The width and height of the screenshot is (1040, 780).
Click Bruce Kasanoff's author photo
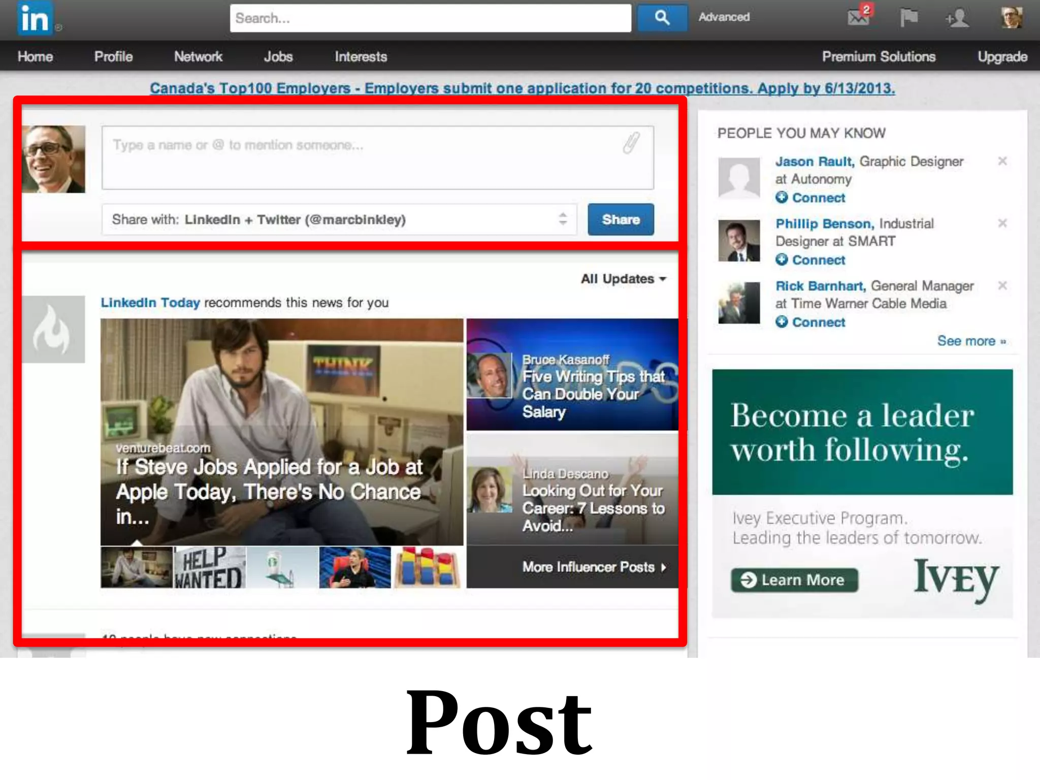point(490,375)
